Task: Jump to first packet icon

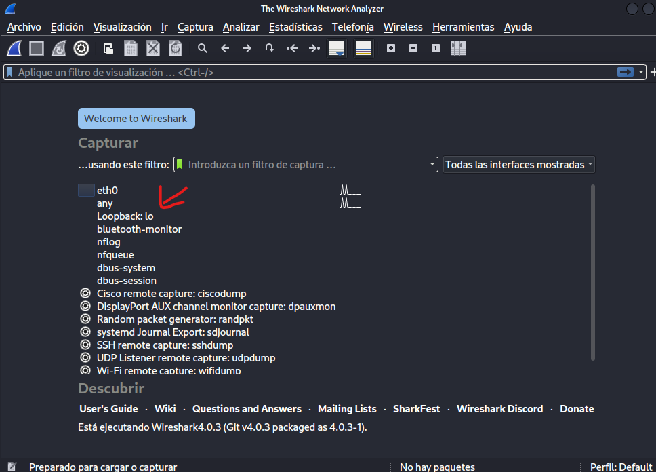Action: [292, 48]
